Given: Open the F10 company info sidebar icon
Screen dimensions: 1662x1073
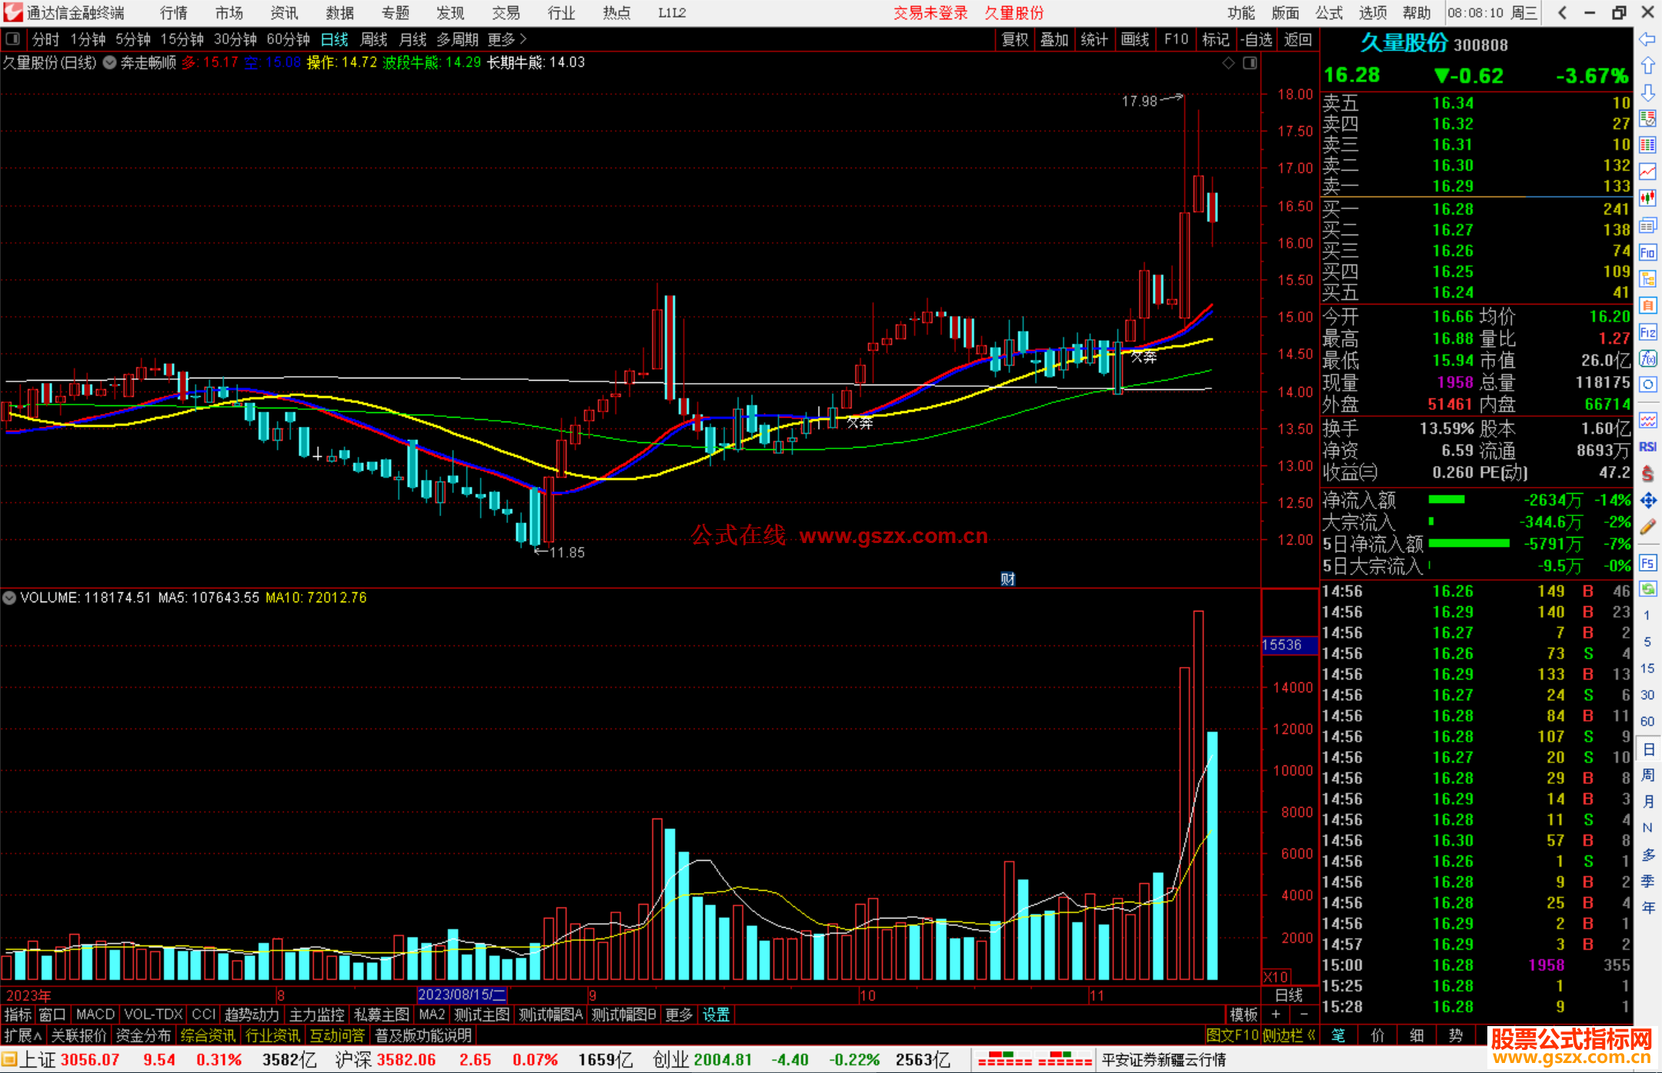Looking at the screenshot, I should tap(1647, 252).
